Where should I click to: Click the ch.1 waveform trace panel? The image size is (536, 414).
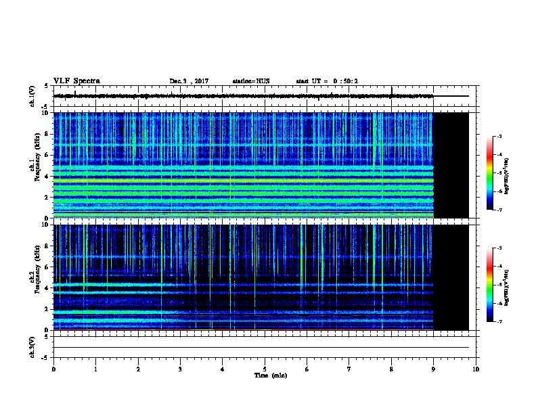point(266,96)
